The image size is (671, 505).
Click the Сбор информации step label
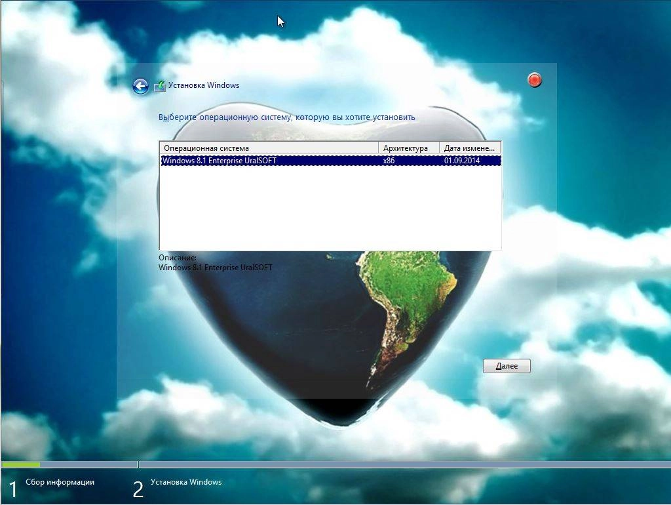coord(60,482)
